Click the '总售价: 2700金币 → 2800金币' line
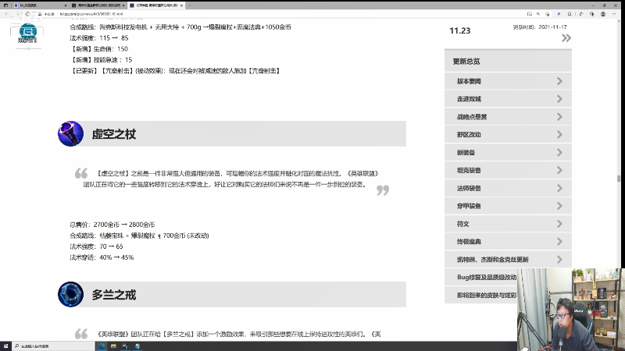 coord(112,225)
